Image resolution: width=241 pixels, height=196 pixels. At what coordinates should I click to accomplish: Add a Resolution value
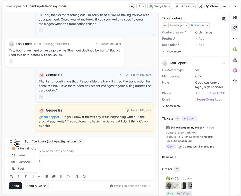click(x=200, y=45)
